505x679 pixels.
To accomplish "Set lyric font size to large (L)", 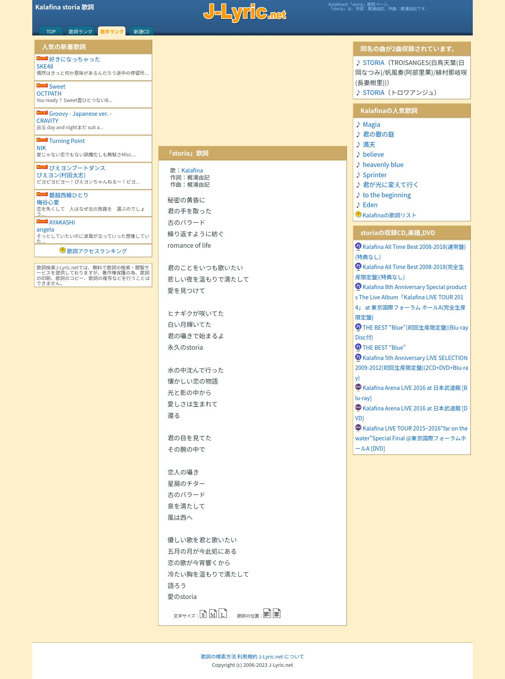I will point(223,613).
